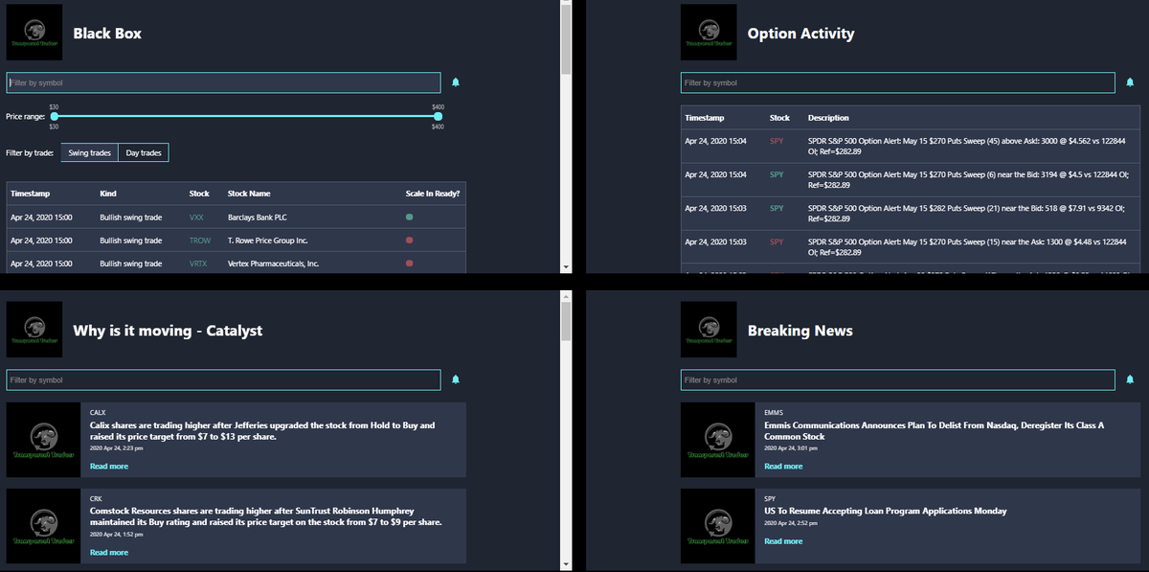Open the VXX stock symbol link
This screenshot has height=572, width=1149.
point(197,217)
